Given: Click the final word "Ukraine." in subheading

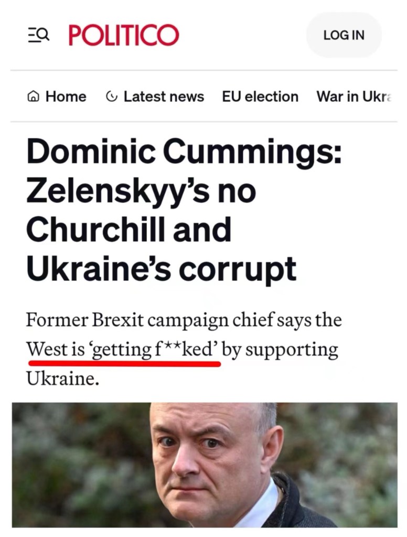Looking at the screenshot, I should 62,378.
